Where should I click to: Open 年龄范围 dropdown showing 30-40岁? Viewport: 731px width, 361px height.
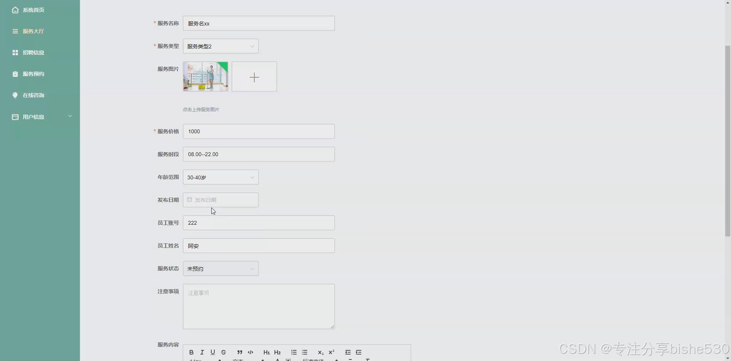221,177
